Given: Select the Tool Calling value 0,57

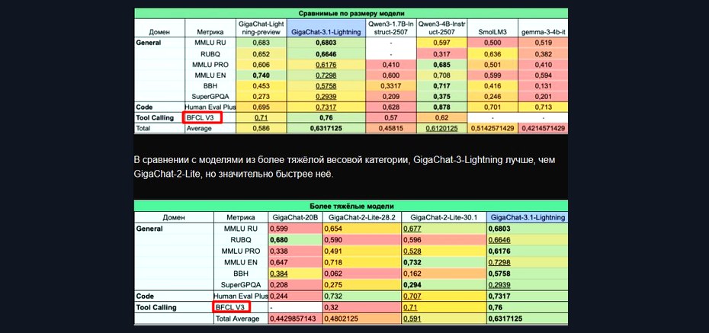Looking at the screenshot, I should tap(390, 118).
